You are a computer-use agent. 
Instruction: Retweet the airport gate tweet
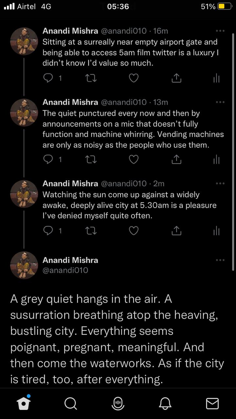tap(91, 78)
